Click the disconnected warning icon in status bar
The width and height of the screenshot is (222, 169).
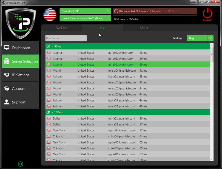point(116,11)
